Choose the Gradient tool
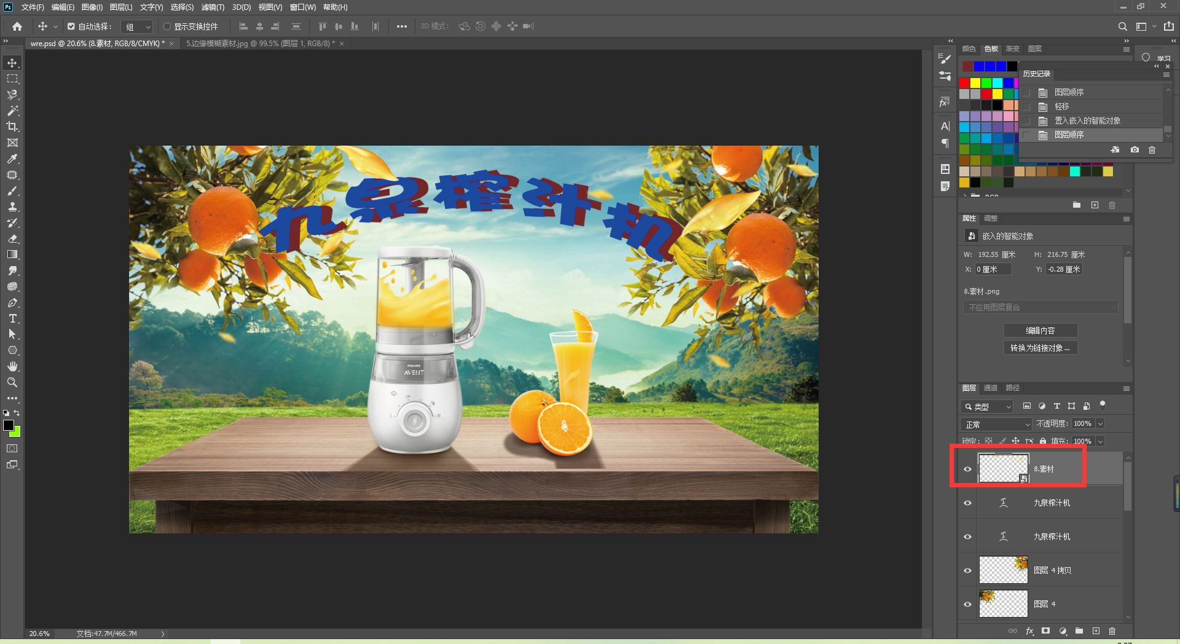 coord(12,254)
